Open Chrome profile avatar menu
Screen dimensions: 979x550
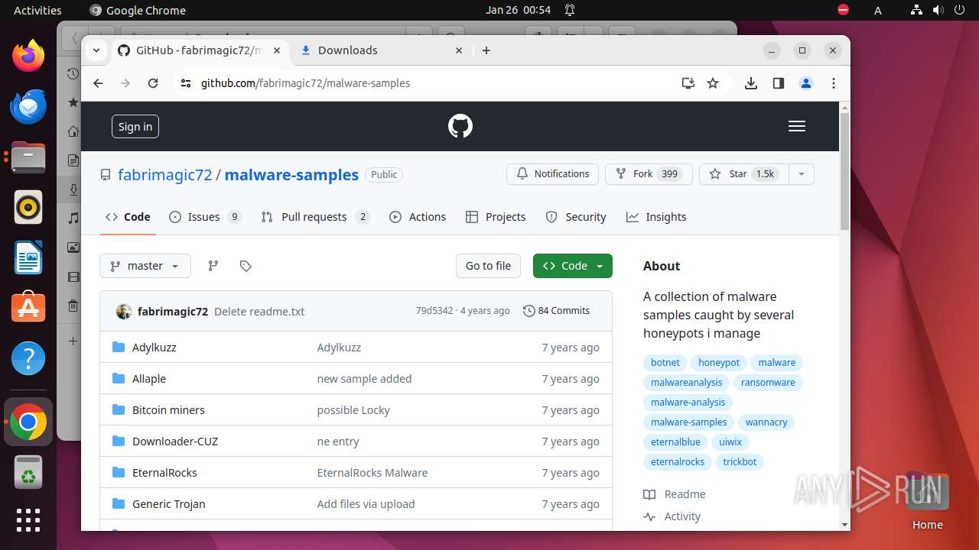[x=806, y=83]
